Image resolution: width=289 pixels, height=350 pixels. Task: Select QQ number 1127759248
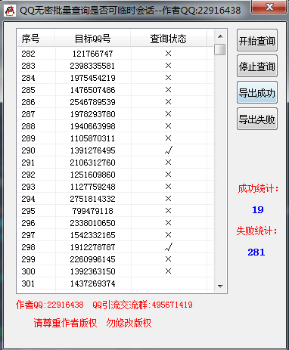tap(93, 187)
